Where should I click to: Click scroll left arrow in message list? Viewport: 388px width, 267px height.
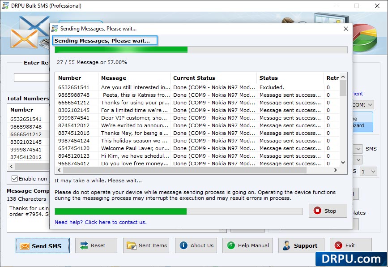coord(59,170)
